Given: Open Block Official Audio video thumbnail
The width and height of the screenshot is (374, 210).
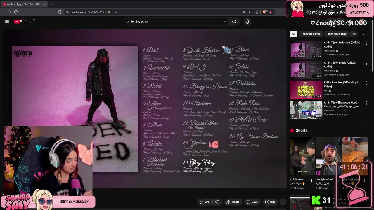Looking at the screenshot, I should [306, 70].
